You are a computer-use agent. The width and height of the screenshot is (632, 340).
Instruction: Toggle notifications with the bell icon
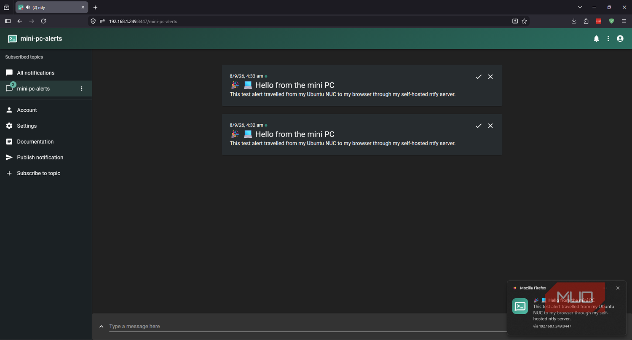[596, 39]
